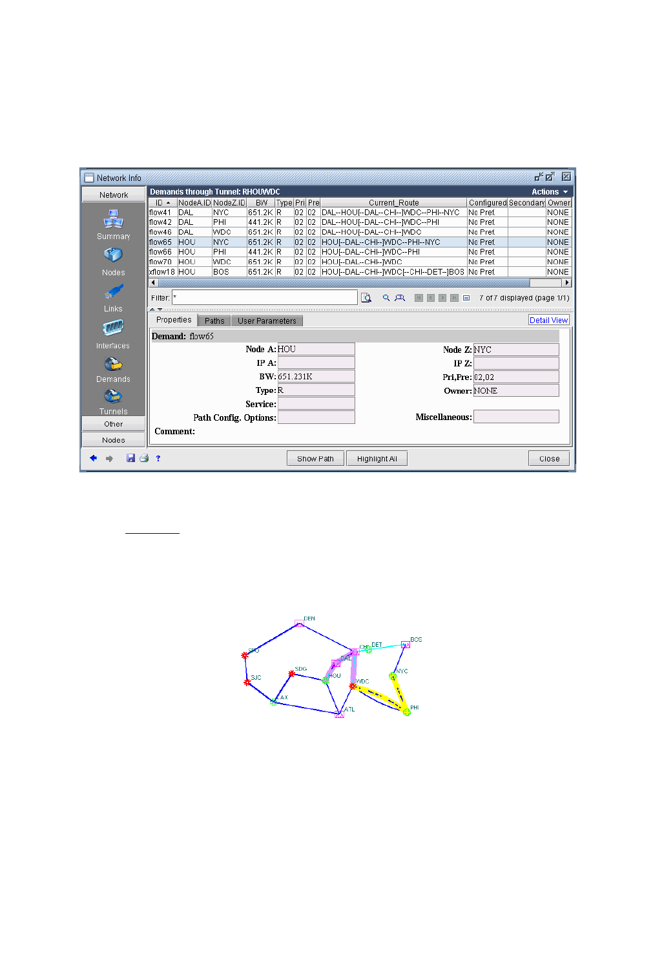653x959 pixels.
Task: Click the Close button
Action: [550, 459]
